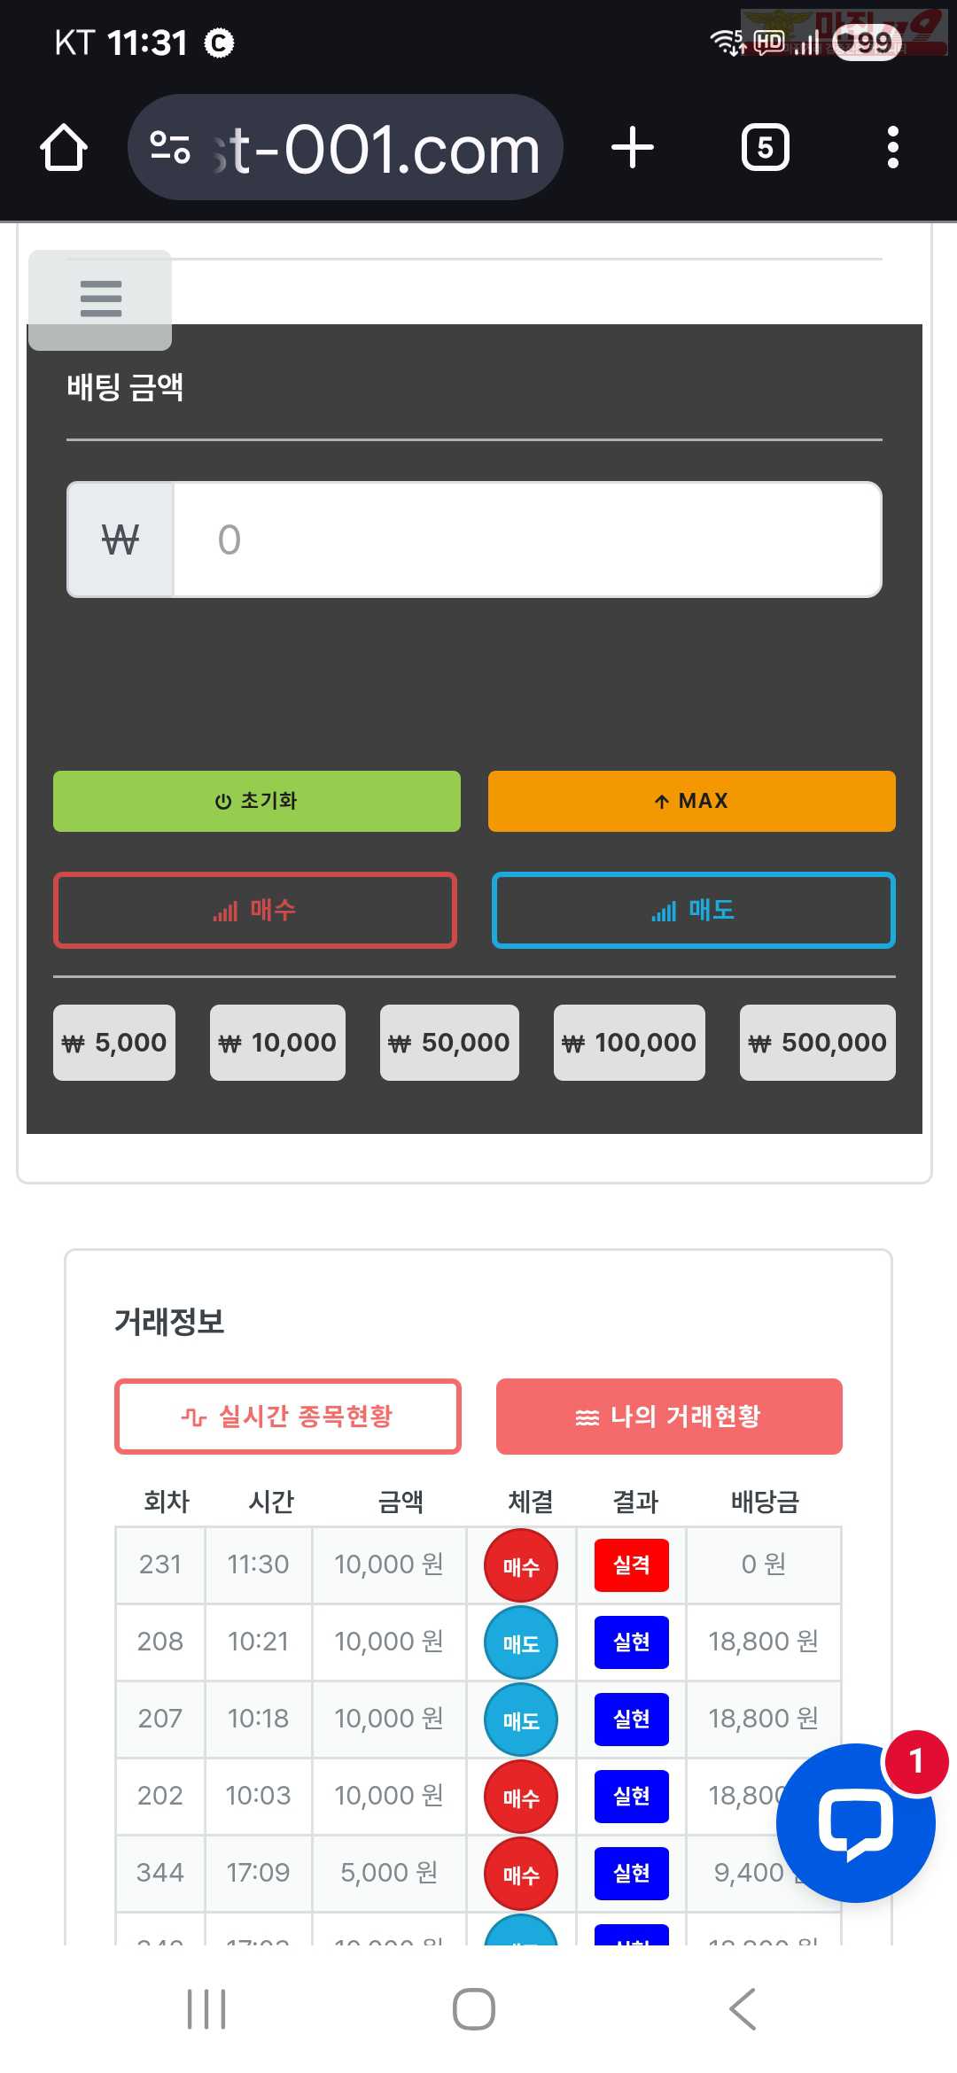Add ₩5,000 quick amount

coord(114,1043)
